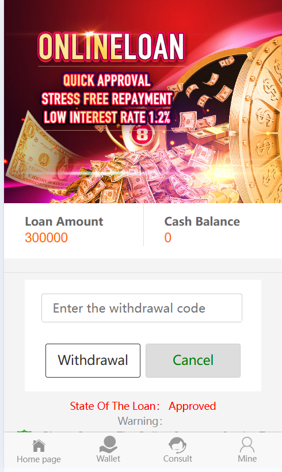The height and width of the screenshot is (472, 282).
Task: Switch to the Mine tab label
Action: click(x=247, y=458)
